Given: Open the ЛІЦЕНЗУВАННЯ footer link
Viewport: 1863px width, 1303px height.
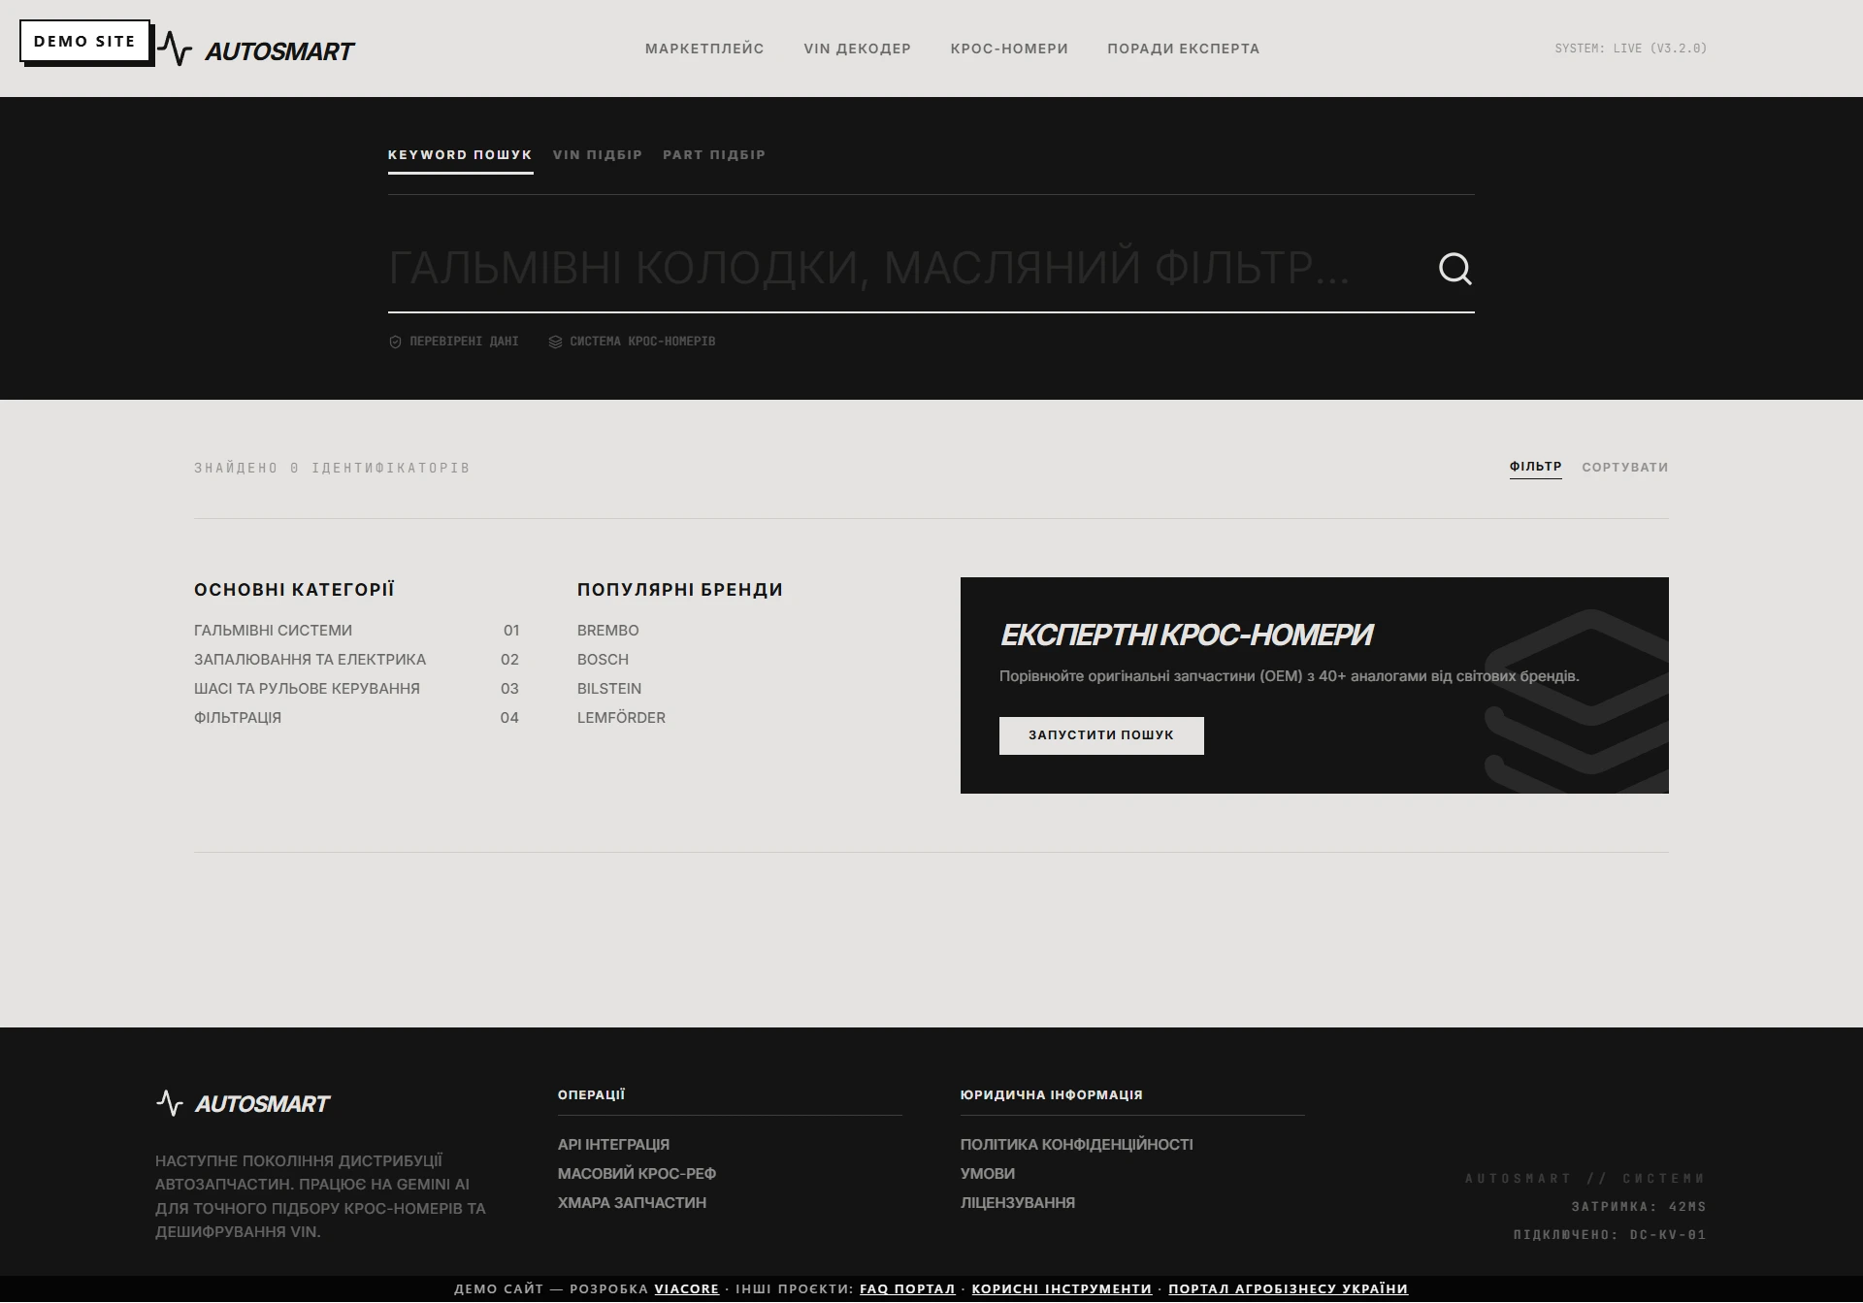Looking at the screenshot, I should [x=1018, y=1203].
